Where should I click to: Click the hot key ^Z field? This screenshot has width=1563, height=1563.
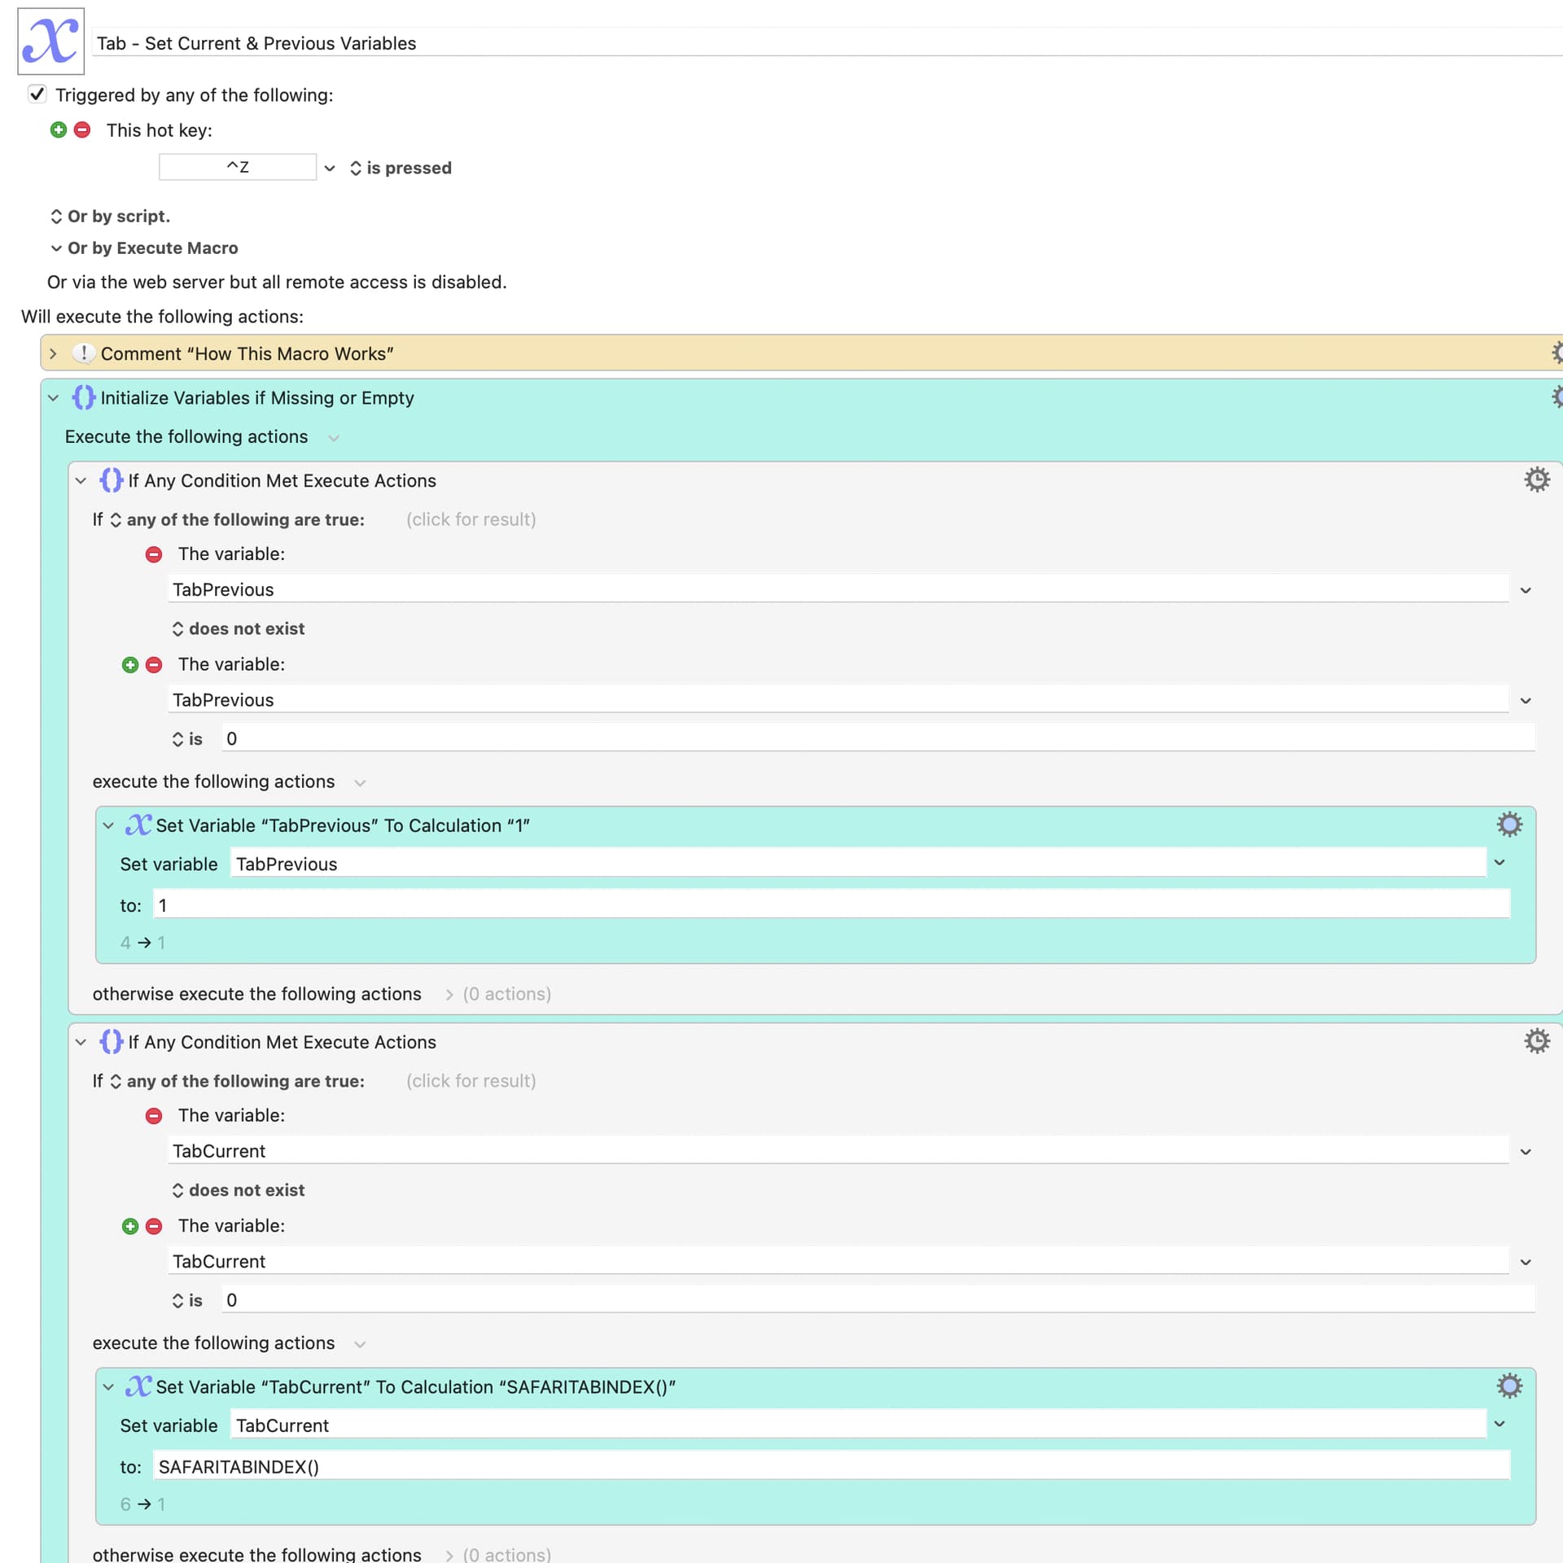tap(238, 167)
